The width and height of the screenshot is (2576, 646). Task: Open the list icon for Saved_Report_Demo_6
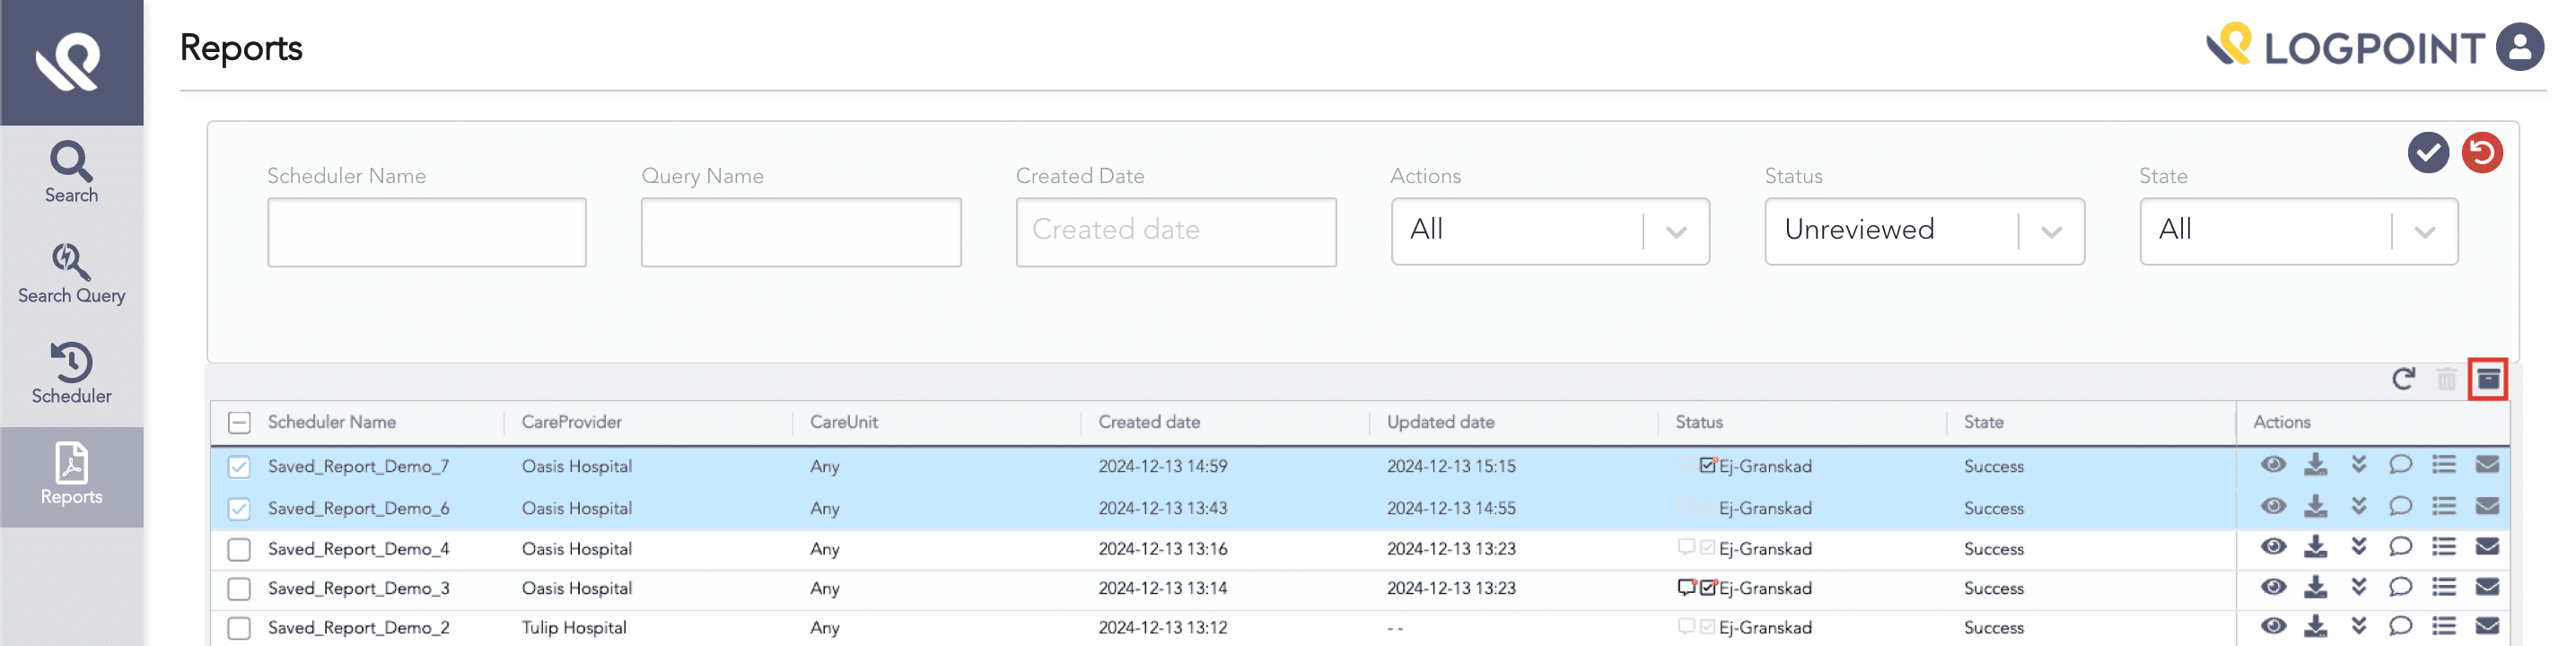(2444, 507)
